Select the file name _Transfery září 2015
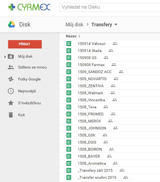160x182 pixels. coord(95,170)
